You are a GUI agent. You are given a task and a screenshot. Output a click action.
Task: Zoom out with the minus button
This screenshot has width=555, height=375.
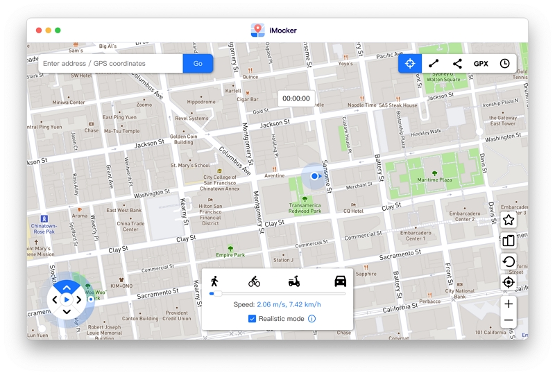(509, 320)
